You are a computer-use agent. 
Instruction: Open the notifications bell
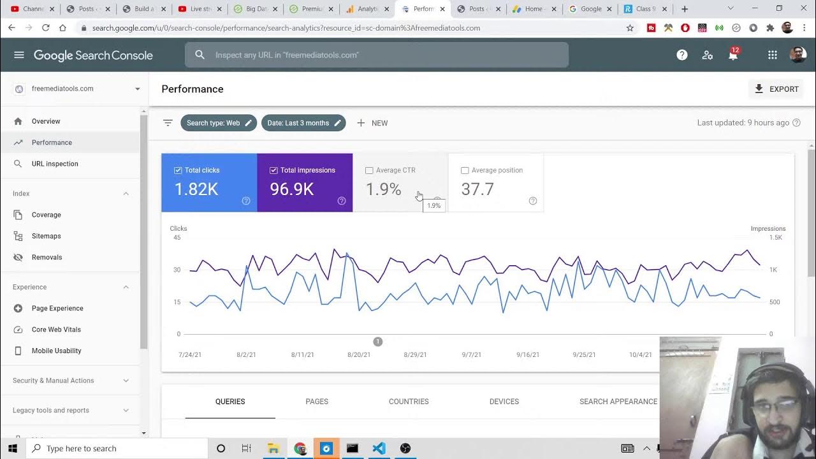pos(733,55)
